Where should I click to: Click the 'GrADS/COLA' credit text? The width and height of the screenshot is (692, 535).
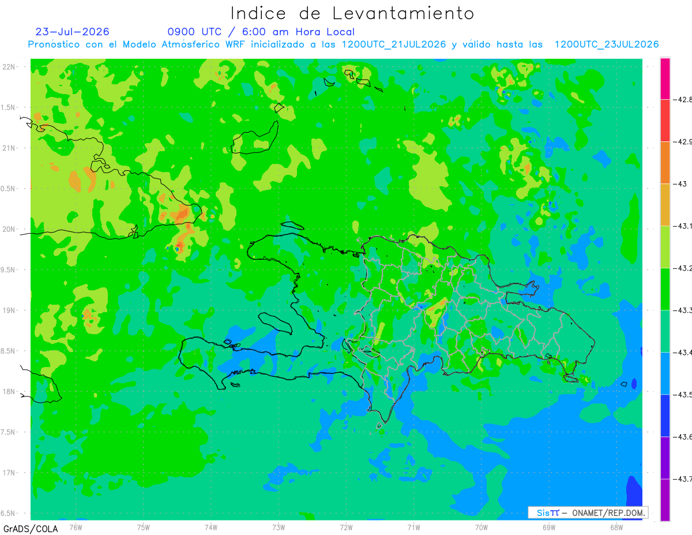(31, 529)
